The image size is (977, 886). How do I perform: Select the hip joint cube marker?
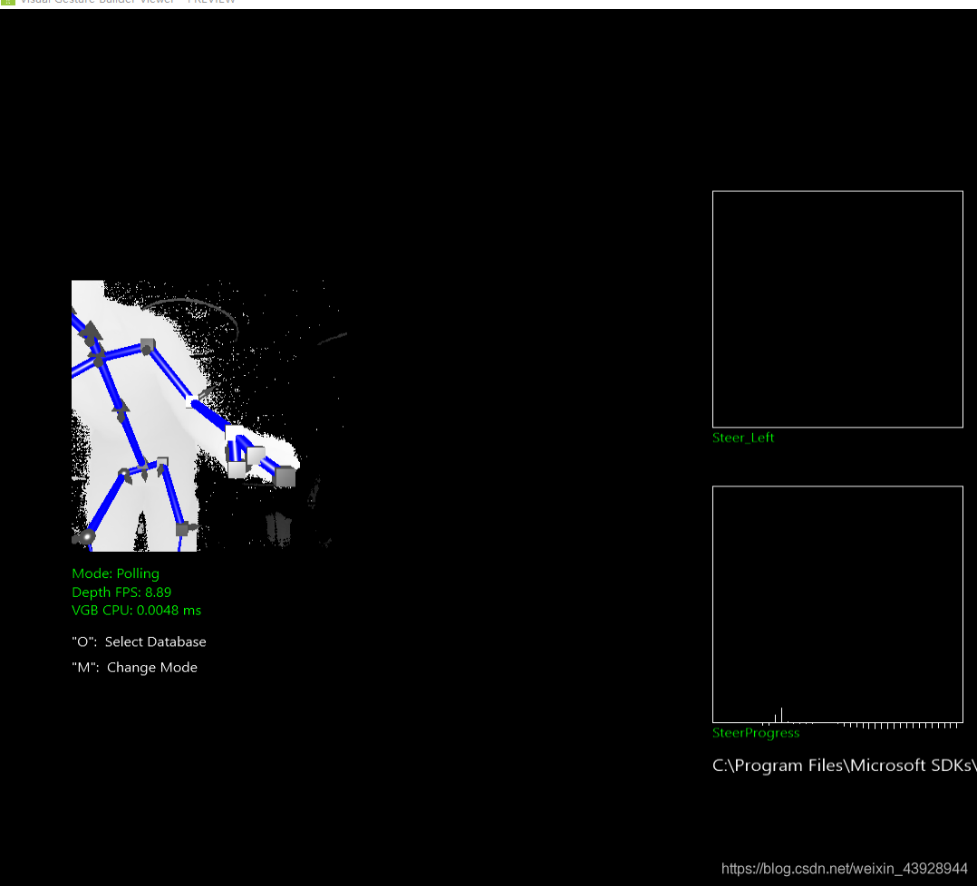163,460
